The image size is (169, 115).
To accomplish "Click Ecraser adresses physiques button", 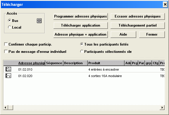I will (138, 16).
